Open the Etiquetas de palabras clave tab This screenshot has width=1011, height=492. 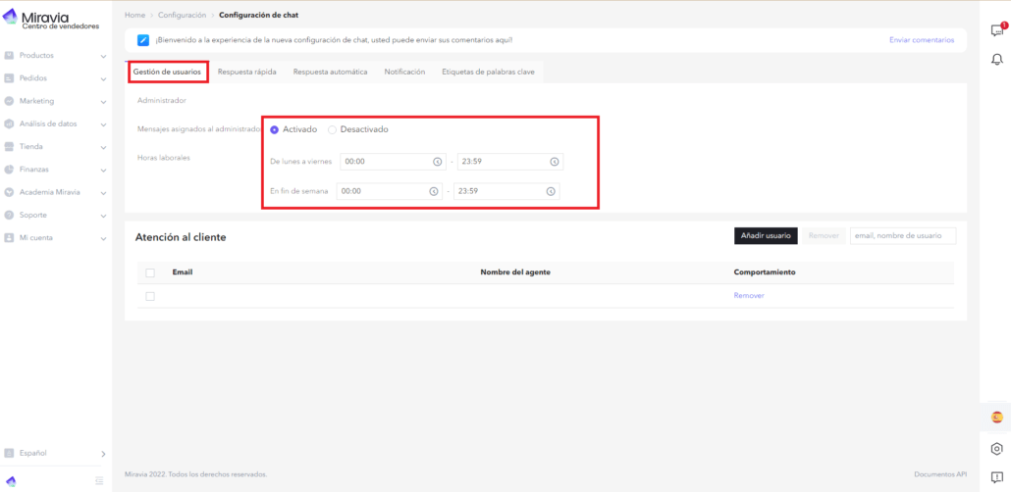click(x=488, y=73)
